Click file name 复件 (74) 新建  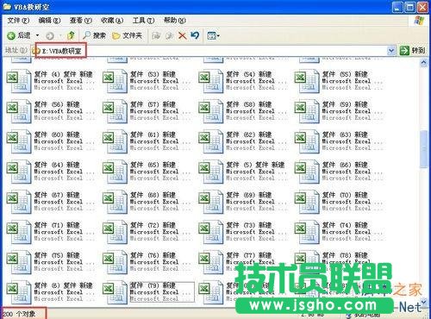[345, 225]
